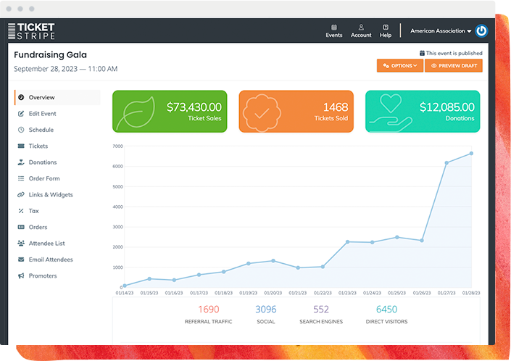The height and width of the screenshot is (361, 511).
Task: Click the orange Tickets Sold card
Action: coord(296,112)
